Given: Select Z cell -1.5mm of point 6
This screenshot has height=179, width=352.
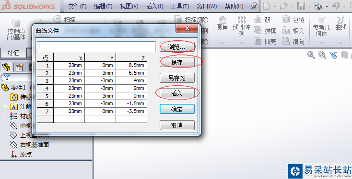Looking at the screenshot, I should [131, 104].
